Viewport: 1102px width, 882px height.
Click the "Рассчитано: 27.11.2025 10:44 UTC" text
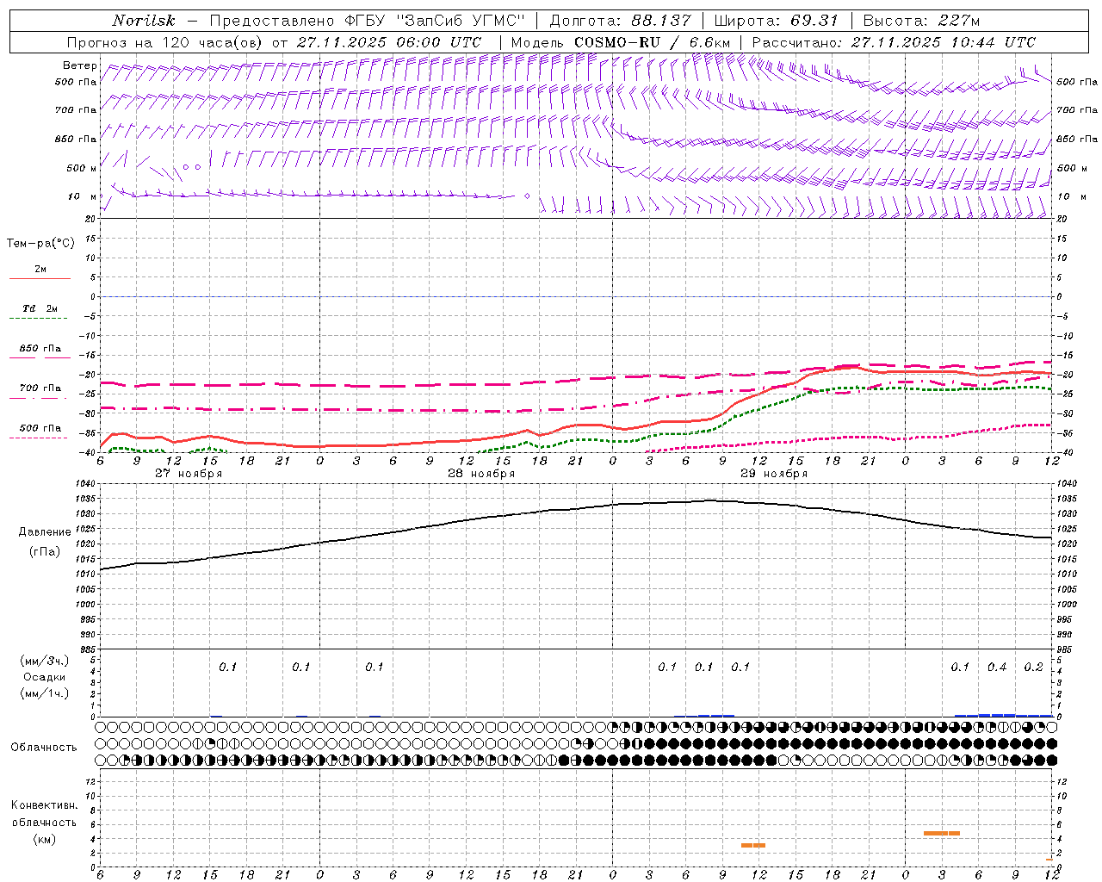click(x=894, y=42)
